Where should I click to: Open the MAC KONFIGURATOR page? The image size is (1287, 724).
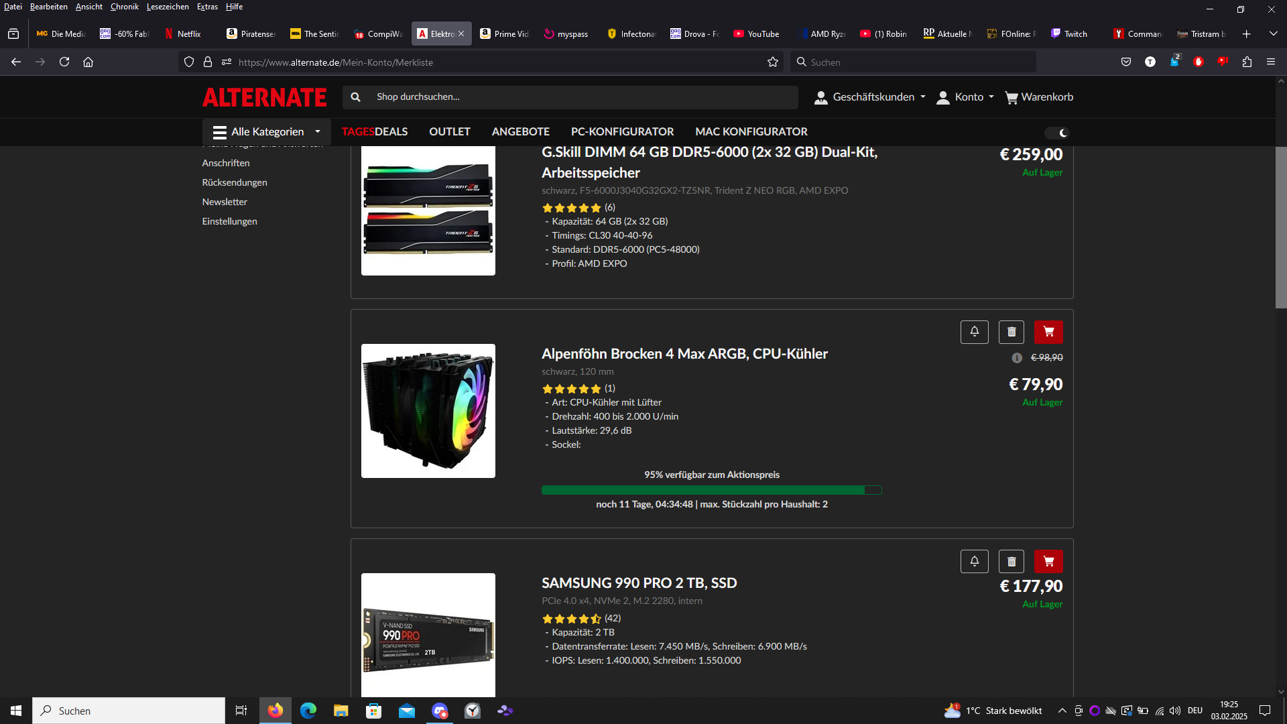point(751,132)
